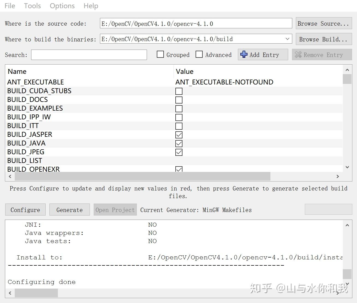Open the File menu
The width and height of the screenshot is (357, 303).
point(10,6)
